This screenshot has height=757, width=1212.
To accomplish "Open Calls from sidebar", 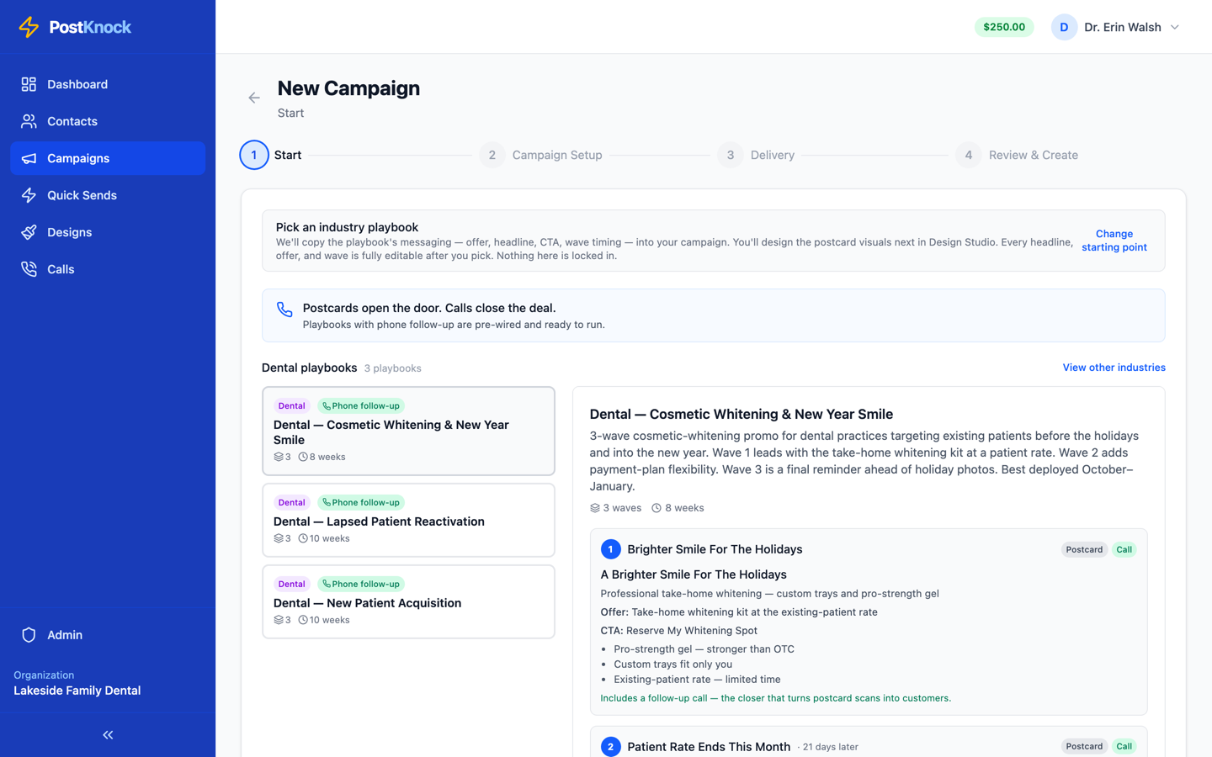I will coord(108,269).
